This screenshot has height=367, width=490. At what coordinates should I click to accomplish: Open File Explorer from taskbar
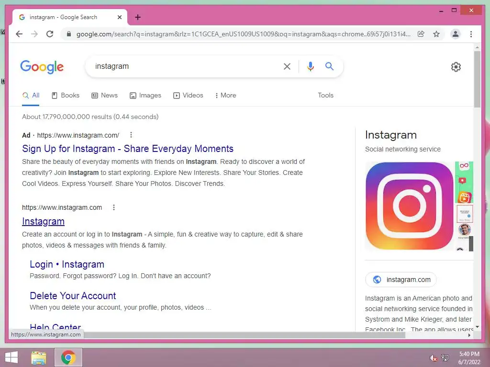tap(39, 357)
